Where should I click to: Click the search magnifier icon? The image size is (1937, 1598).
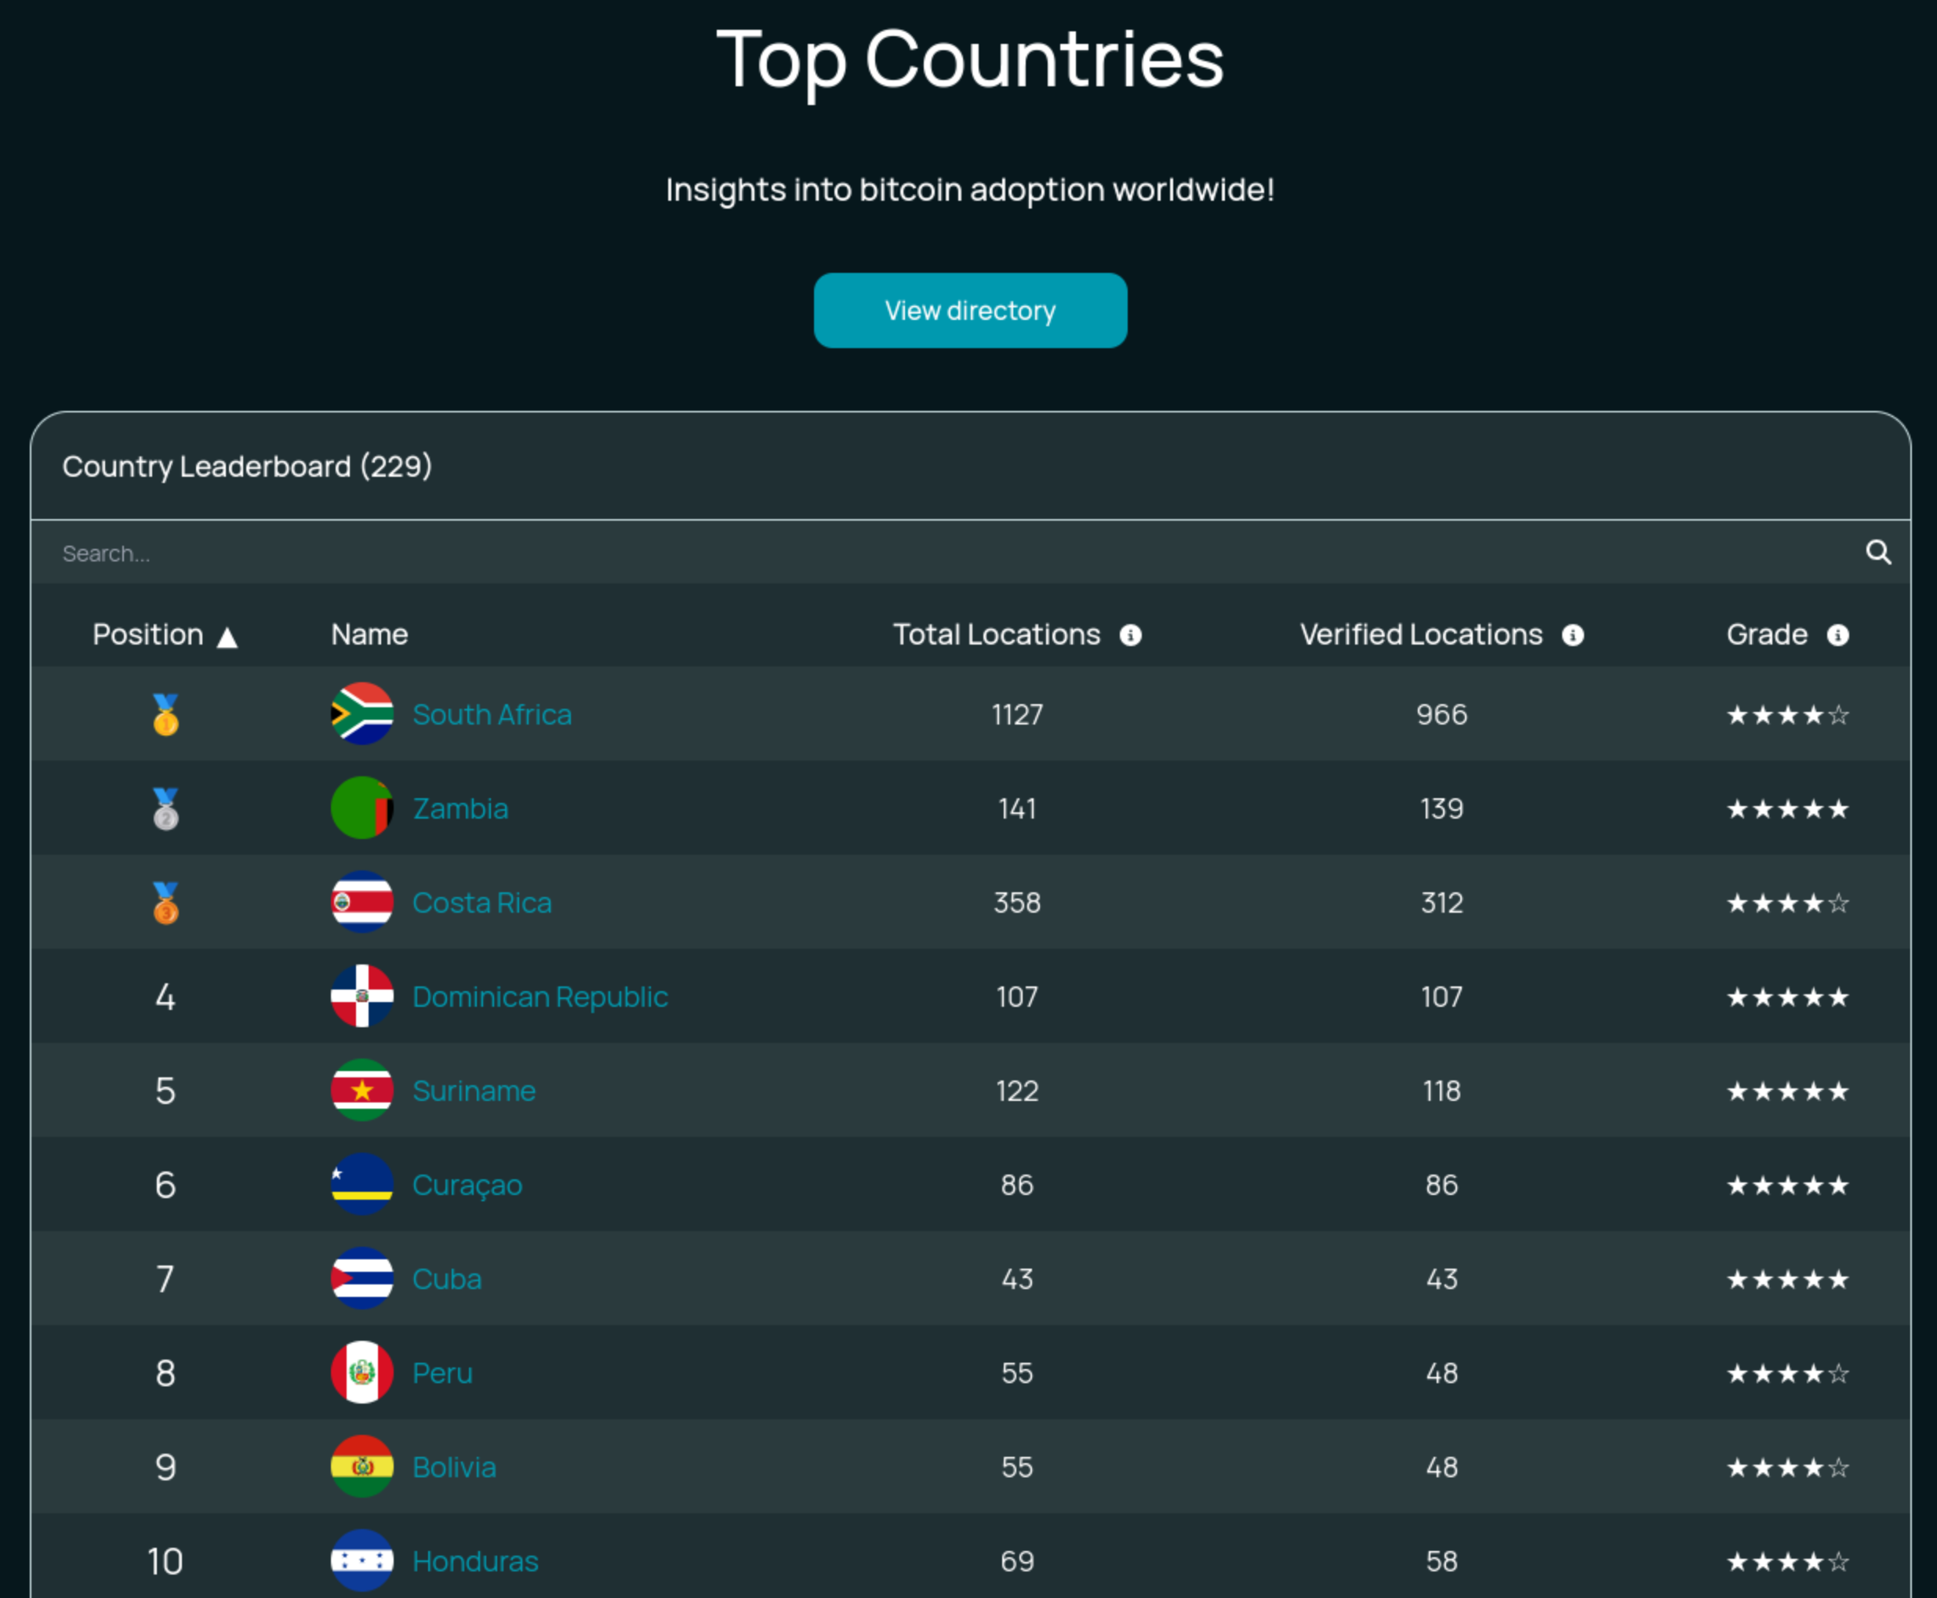pos(1878,552)
